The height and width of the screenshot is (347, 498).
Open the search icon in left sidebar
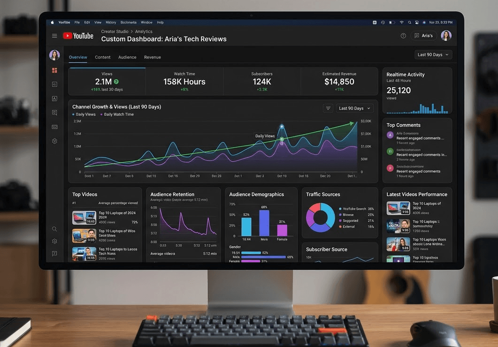point(54,229)
